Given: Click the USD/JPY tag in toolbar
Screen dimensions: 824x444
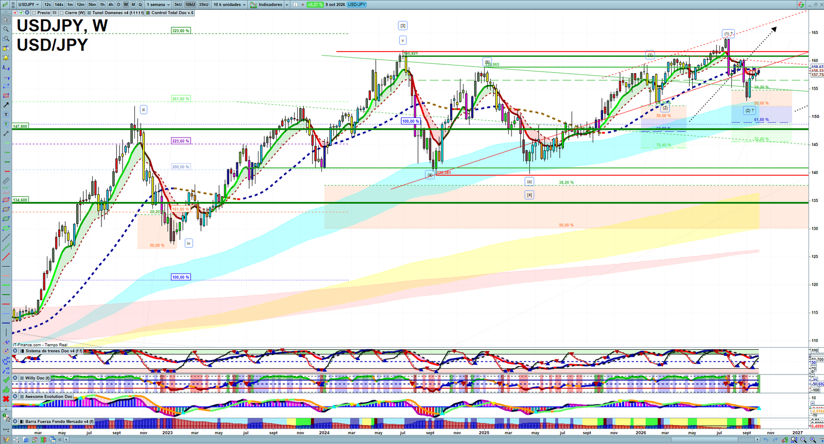Looking at the screenshot, I should click(356, 5).
